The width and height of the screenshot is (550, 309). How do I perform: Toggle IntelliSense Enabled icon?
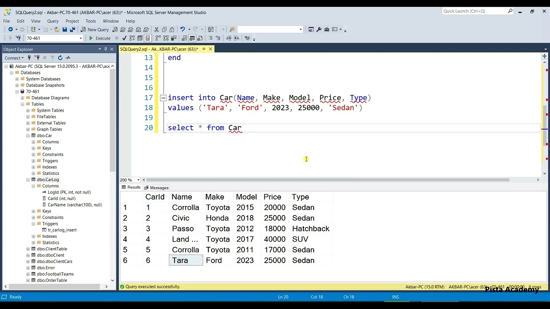147,38
